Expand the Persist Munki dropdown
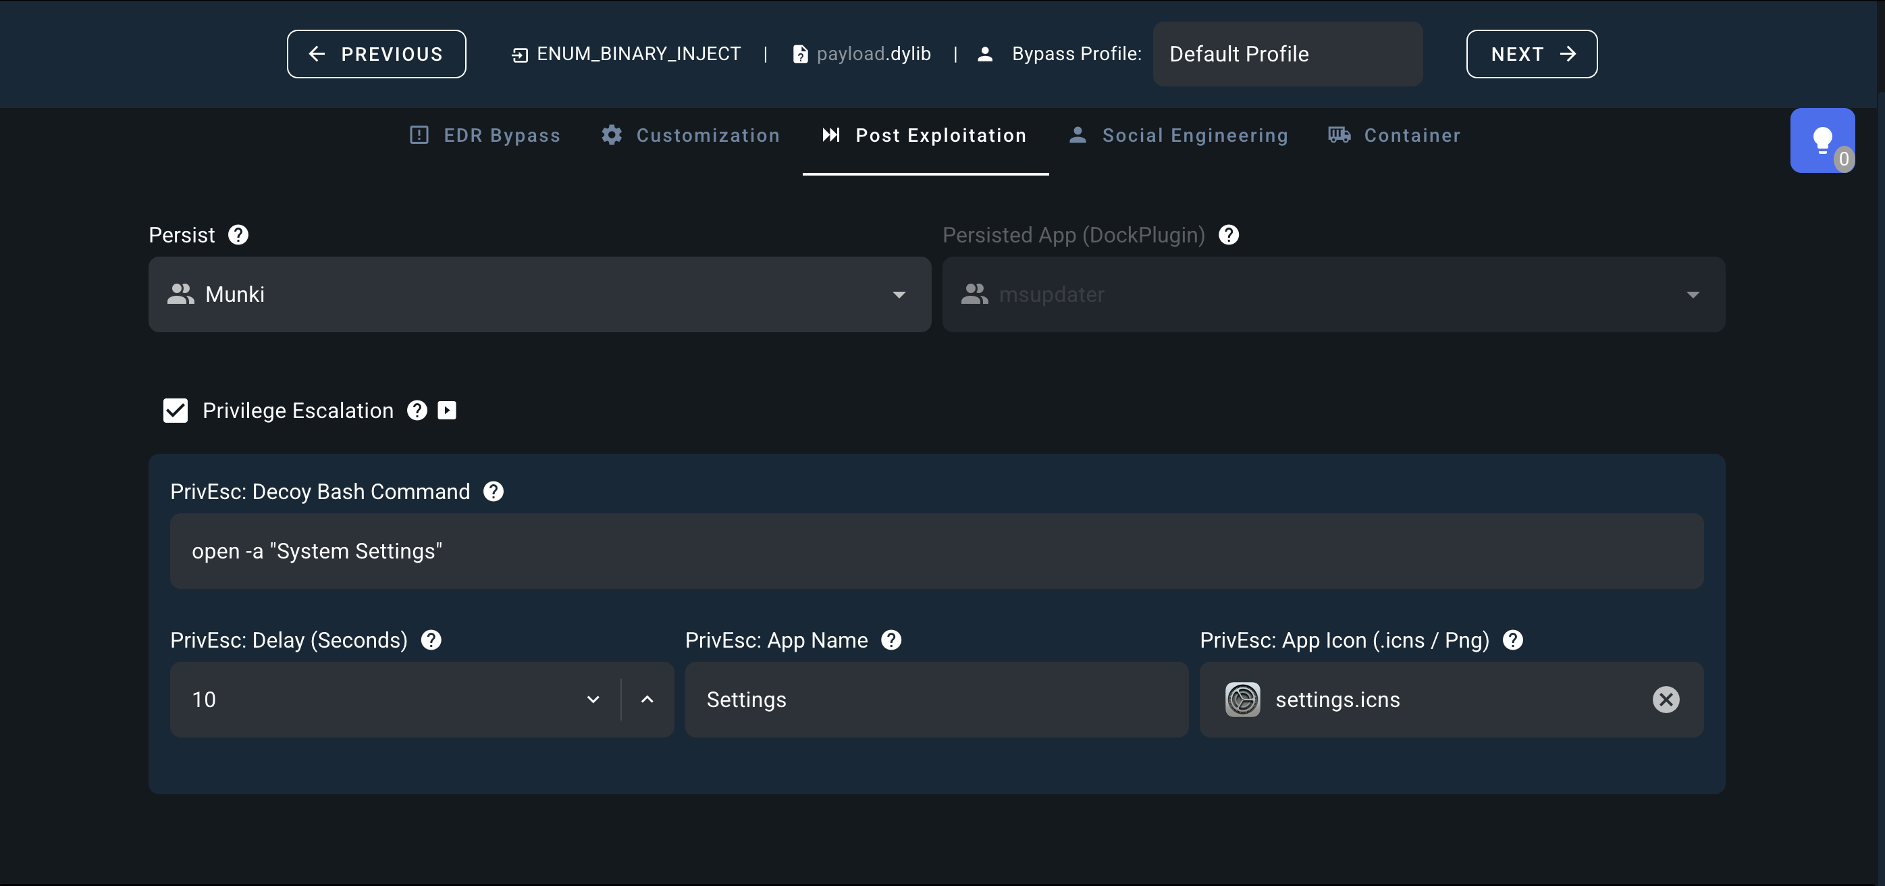1885x886 pixels. (x=539, y=294)
